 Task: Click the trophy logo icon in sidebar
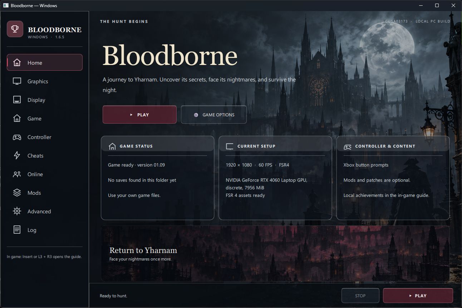click(x=15, y=29)
